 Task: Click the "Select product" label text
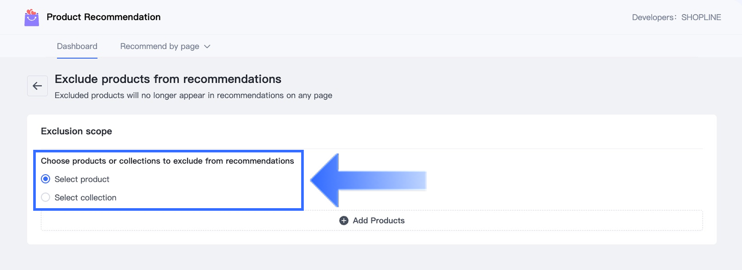(82, 179)
